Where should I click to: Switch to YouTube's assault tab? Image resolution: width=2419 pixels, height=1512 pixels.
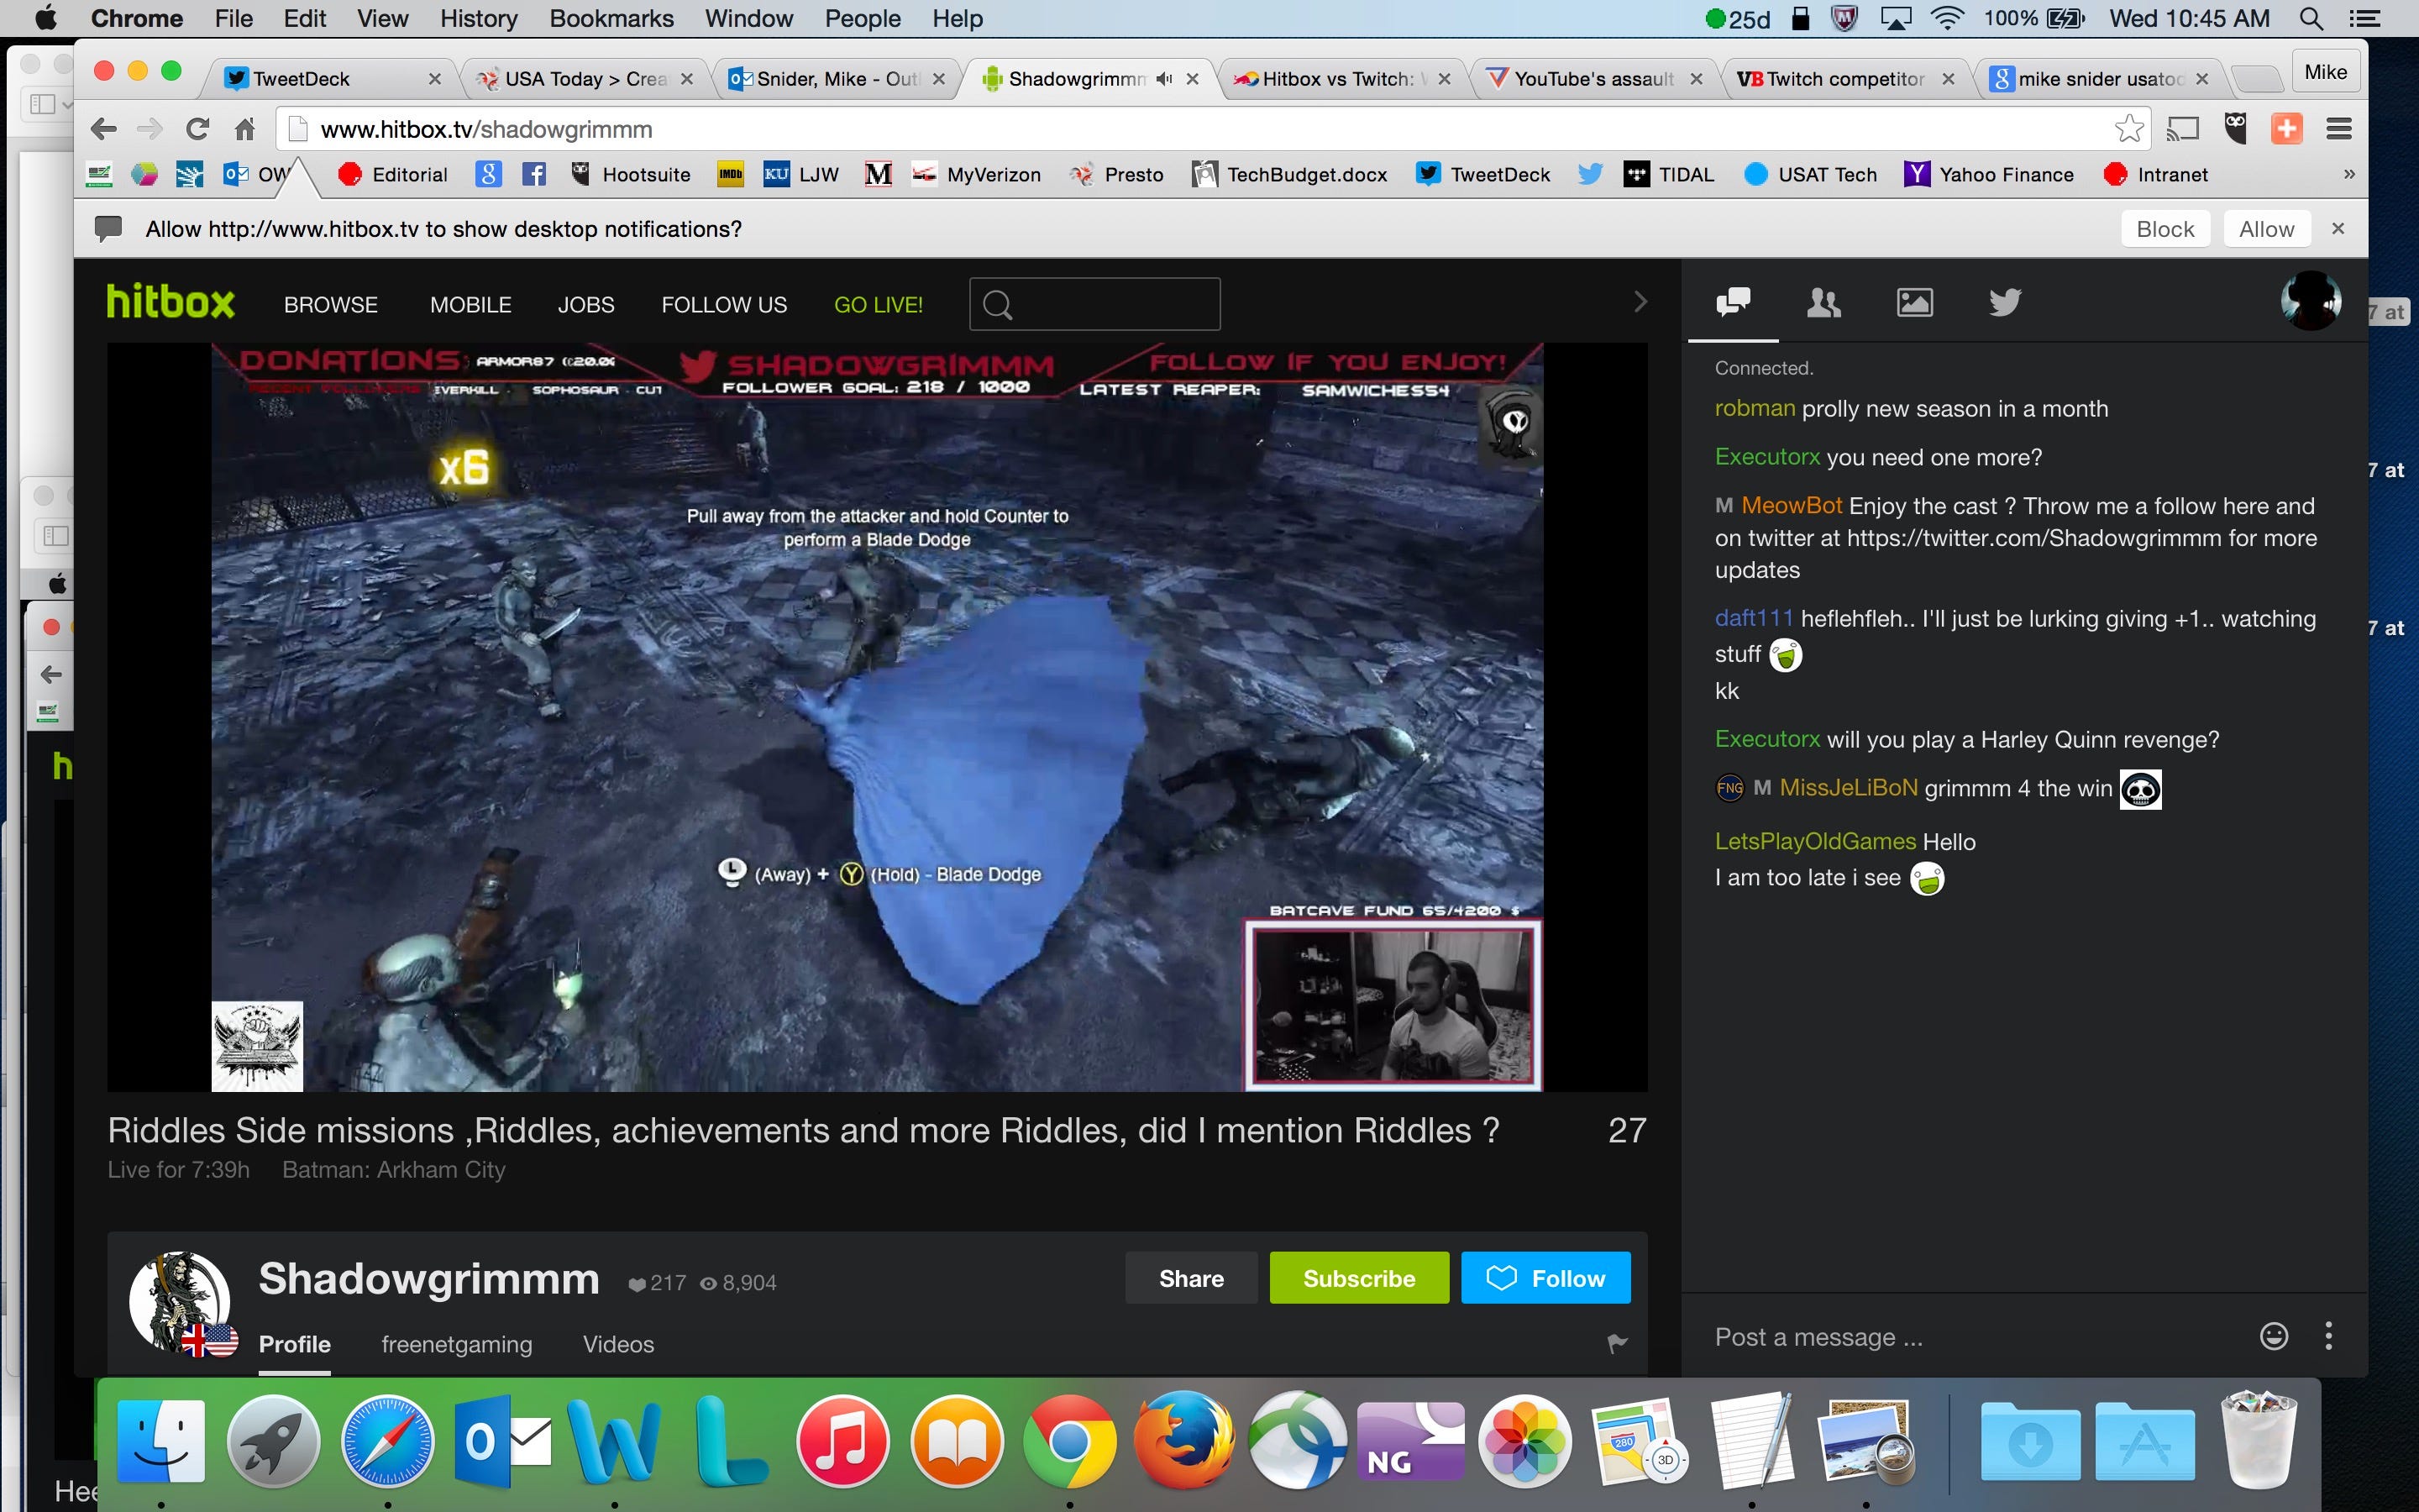pyautogui.click(x=1593, y=79)
